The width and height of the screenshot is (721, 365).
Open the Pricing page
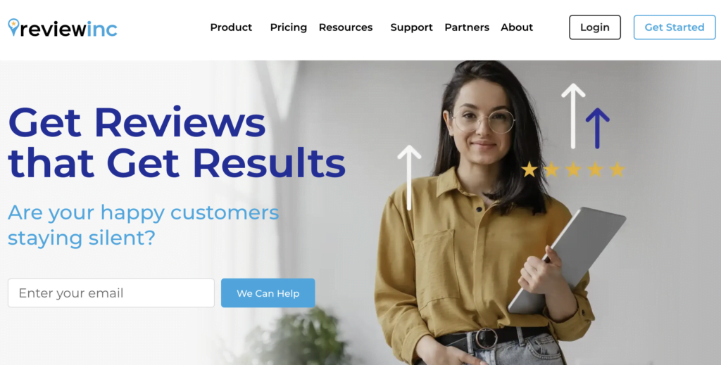(288, 27)
